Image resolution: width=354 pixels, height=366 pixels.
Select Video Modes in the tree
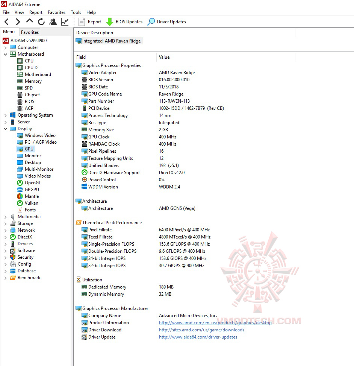pyautogui.click(x=38, y=176)
